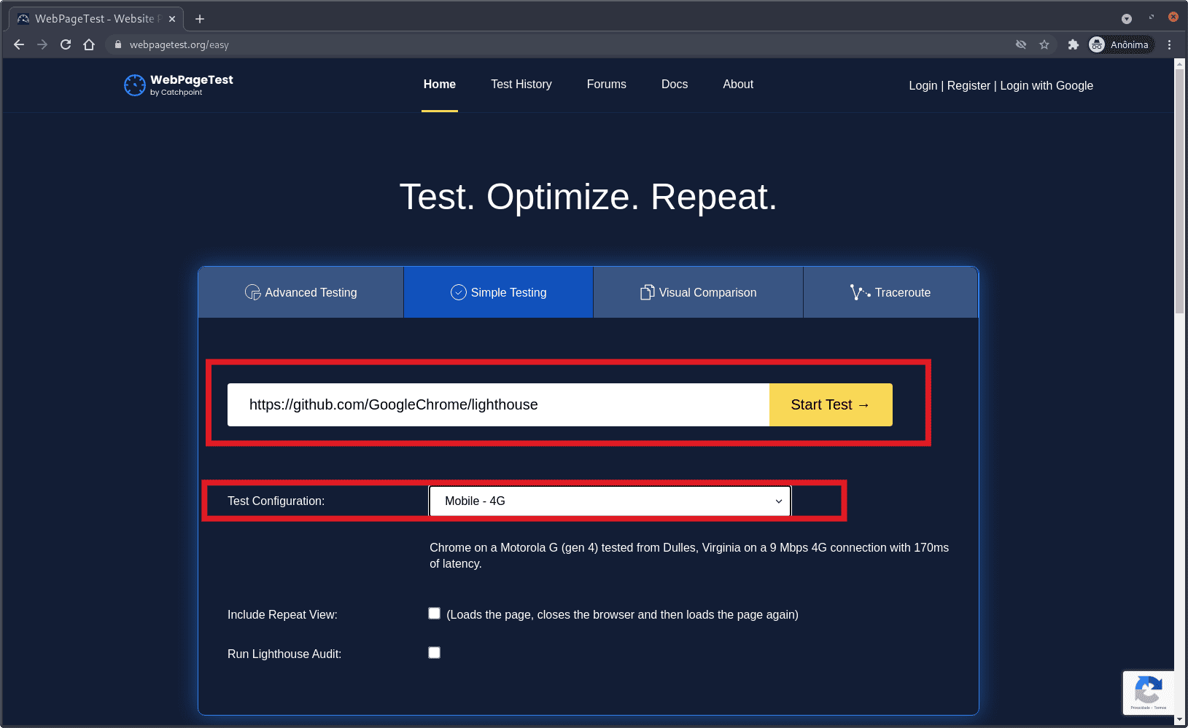The width and height of the screenshot is (1188, 728).
Task: Open the About page
Action: [738, 85]
